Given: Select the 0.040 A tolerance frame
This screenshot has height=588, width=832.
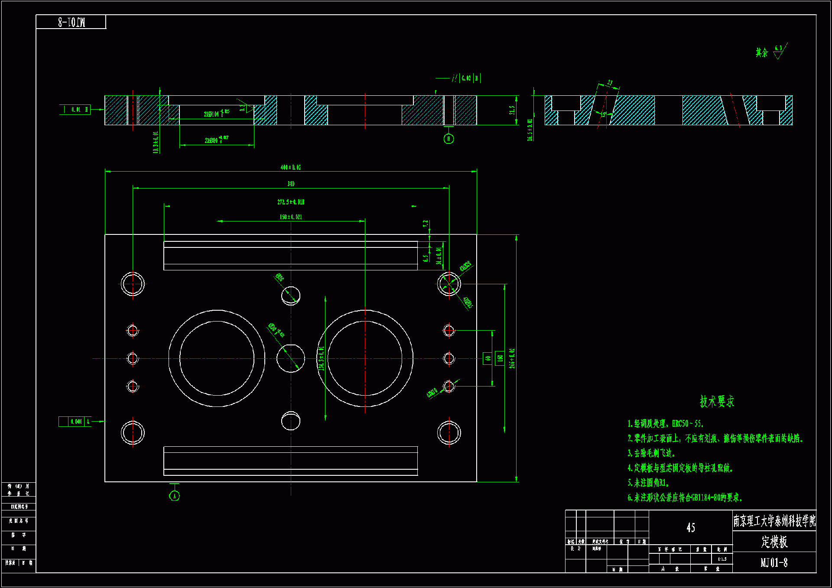Looking at the screenshot, I should 75,422.
